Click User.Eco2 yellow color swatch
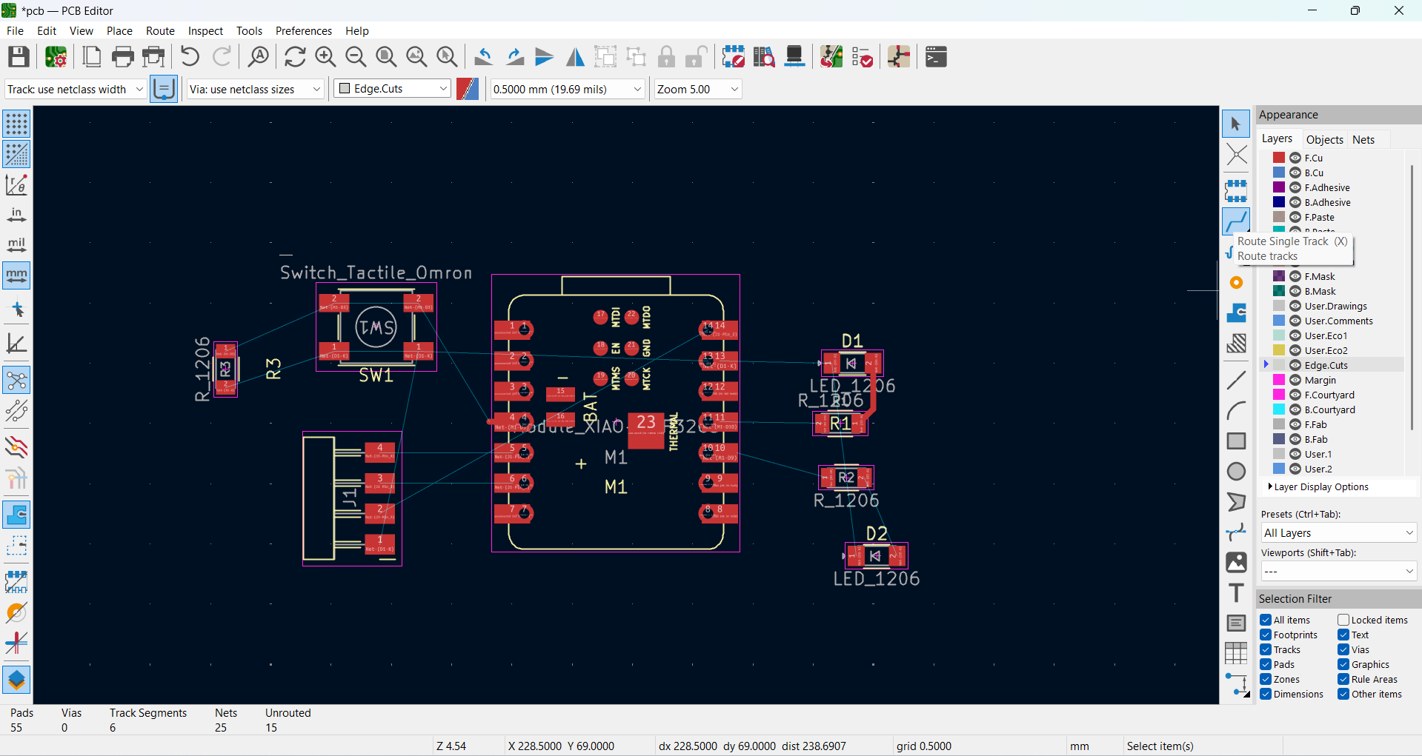 pyautogui.click(x=1279, y=350)
